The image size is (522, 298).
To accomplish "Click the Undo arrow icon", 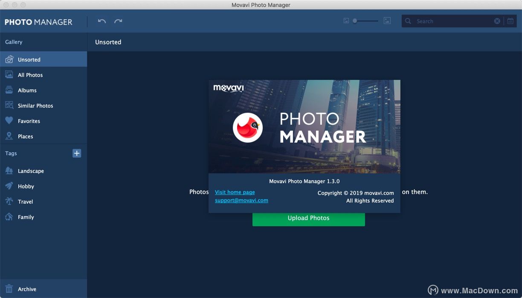I will click(x=101, y=21).
